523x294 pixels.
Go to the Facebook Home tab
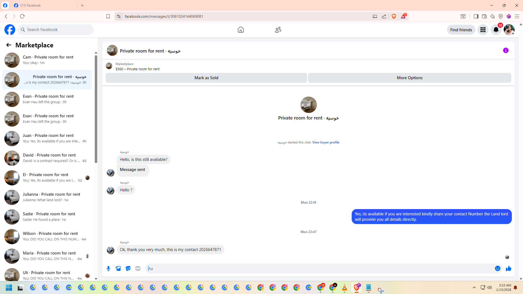pos(241,30)
